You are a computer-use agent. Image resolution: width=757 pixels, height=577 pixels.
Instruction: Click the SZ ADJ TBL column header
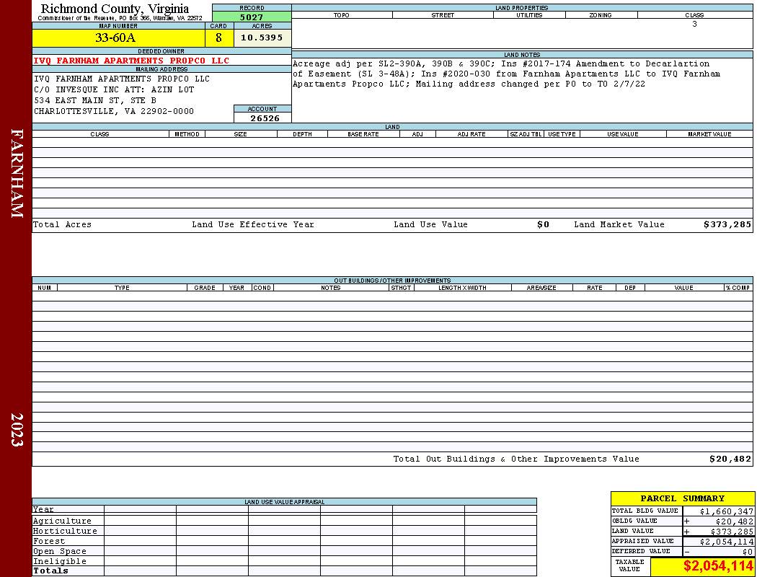[x=526, y=134]
